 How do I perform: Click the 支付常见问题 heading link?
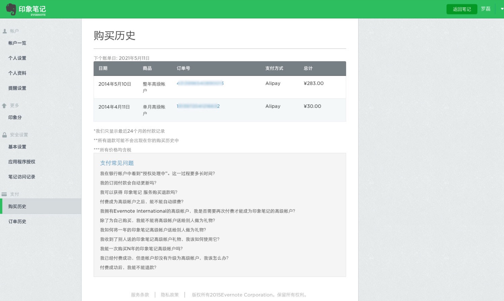(117, 163)
